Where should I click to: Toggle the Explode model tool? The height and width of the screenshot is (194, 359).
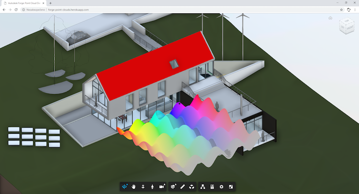[x=192, y=187]
